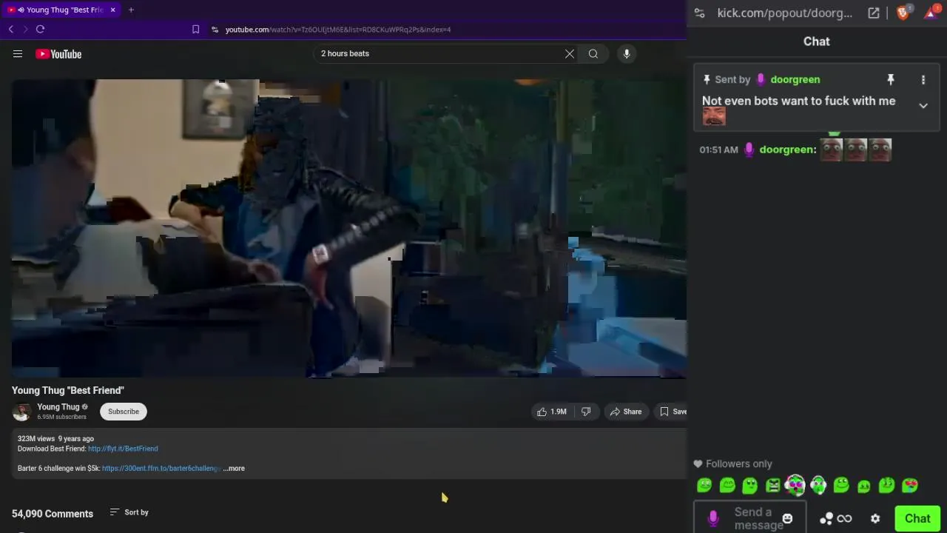The width and height of the screenshot is (947, 533).
Task: Open the Young Thug channel avatar
Action: pyautogui.click(x=21, y=412)
